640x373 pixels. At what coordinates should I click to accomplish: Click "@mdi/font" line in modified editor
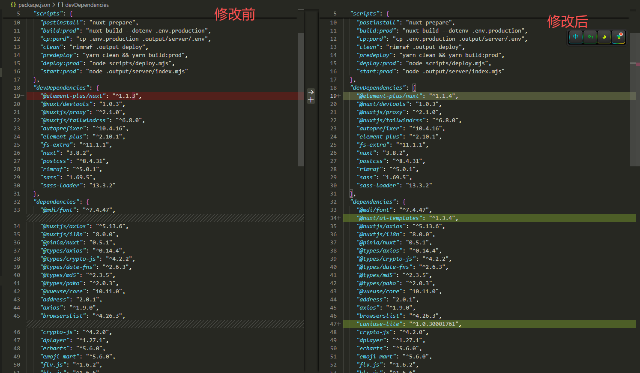click(394, 210)
